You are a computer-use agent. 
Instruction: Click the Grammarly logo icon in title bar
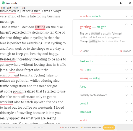click(x=3, y=3)
